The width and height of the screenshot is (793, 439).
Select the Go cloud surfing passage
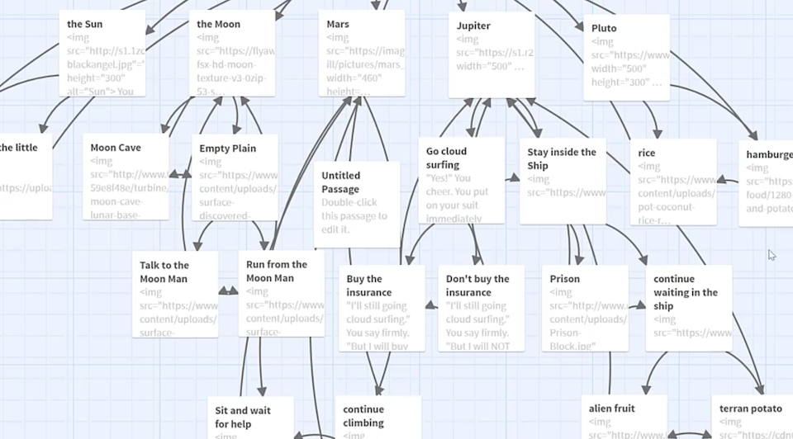tap(461, 181)
